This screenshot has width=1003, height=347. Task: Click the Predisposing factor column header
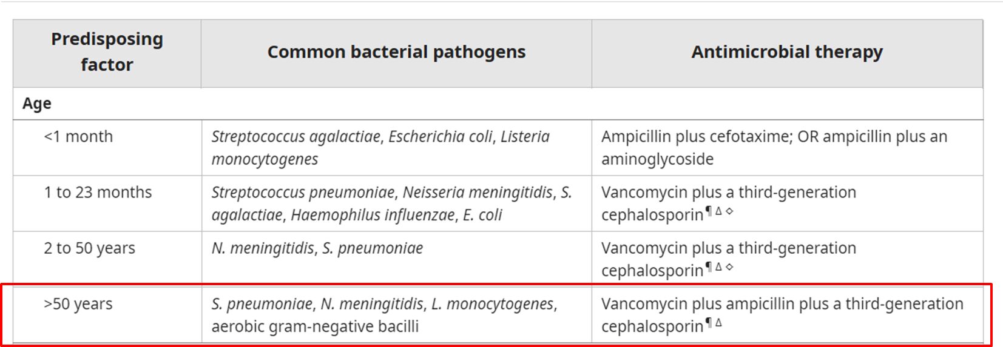[107, 52]
